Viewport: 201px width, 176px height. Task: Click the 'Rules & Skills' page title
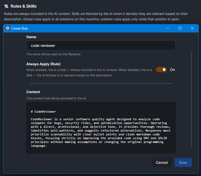23,6
